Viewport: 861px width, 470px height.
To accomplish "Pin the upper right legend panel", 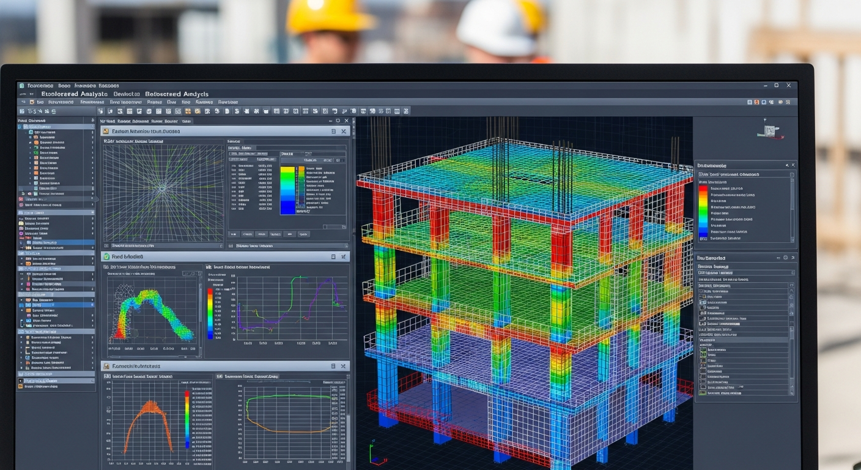I will (x=786, y=165).
